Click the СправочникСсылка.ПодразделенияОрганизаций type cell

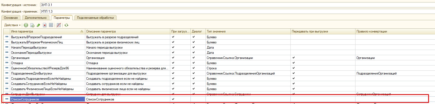click(248, 73)
